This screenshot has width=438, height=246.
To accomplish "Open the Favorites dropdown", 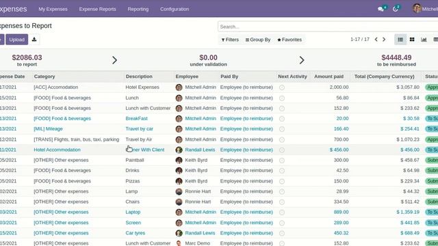I will tap(289, 40).
